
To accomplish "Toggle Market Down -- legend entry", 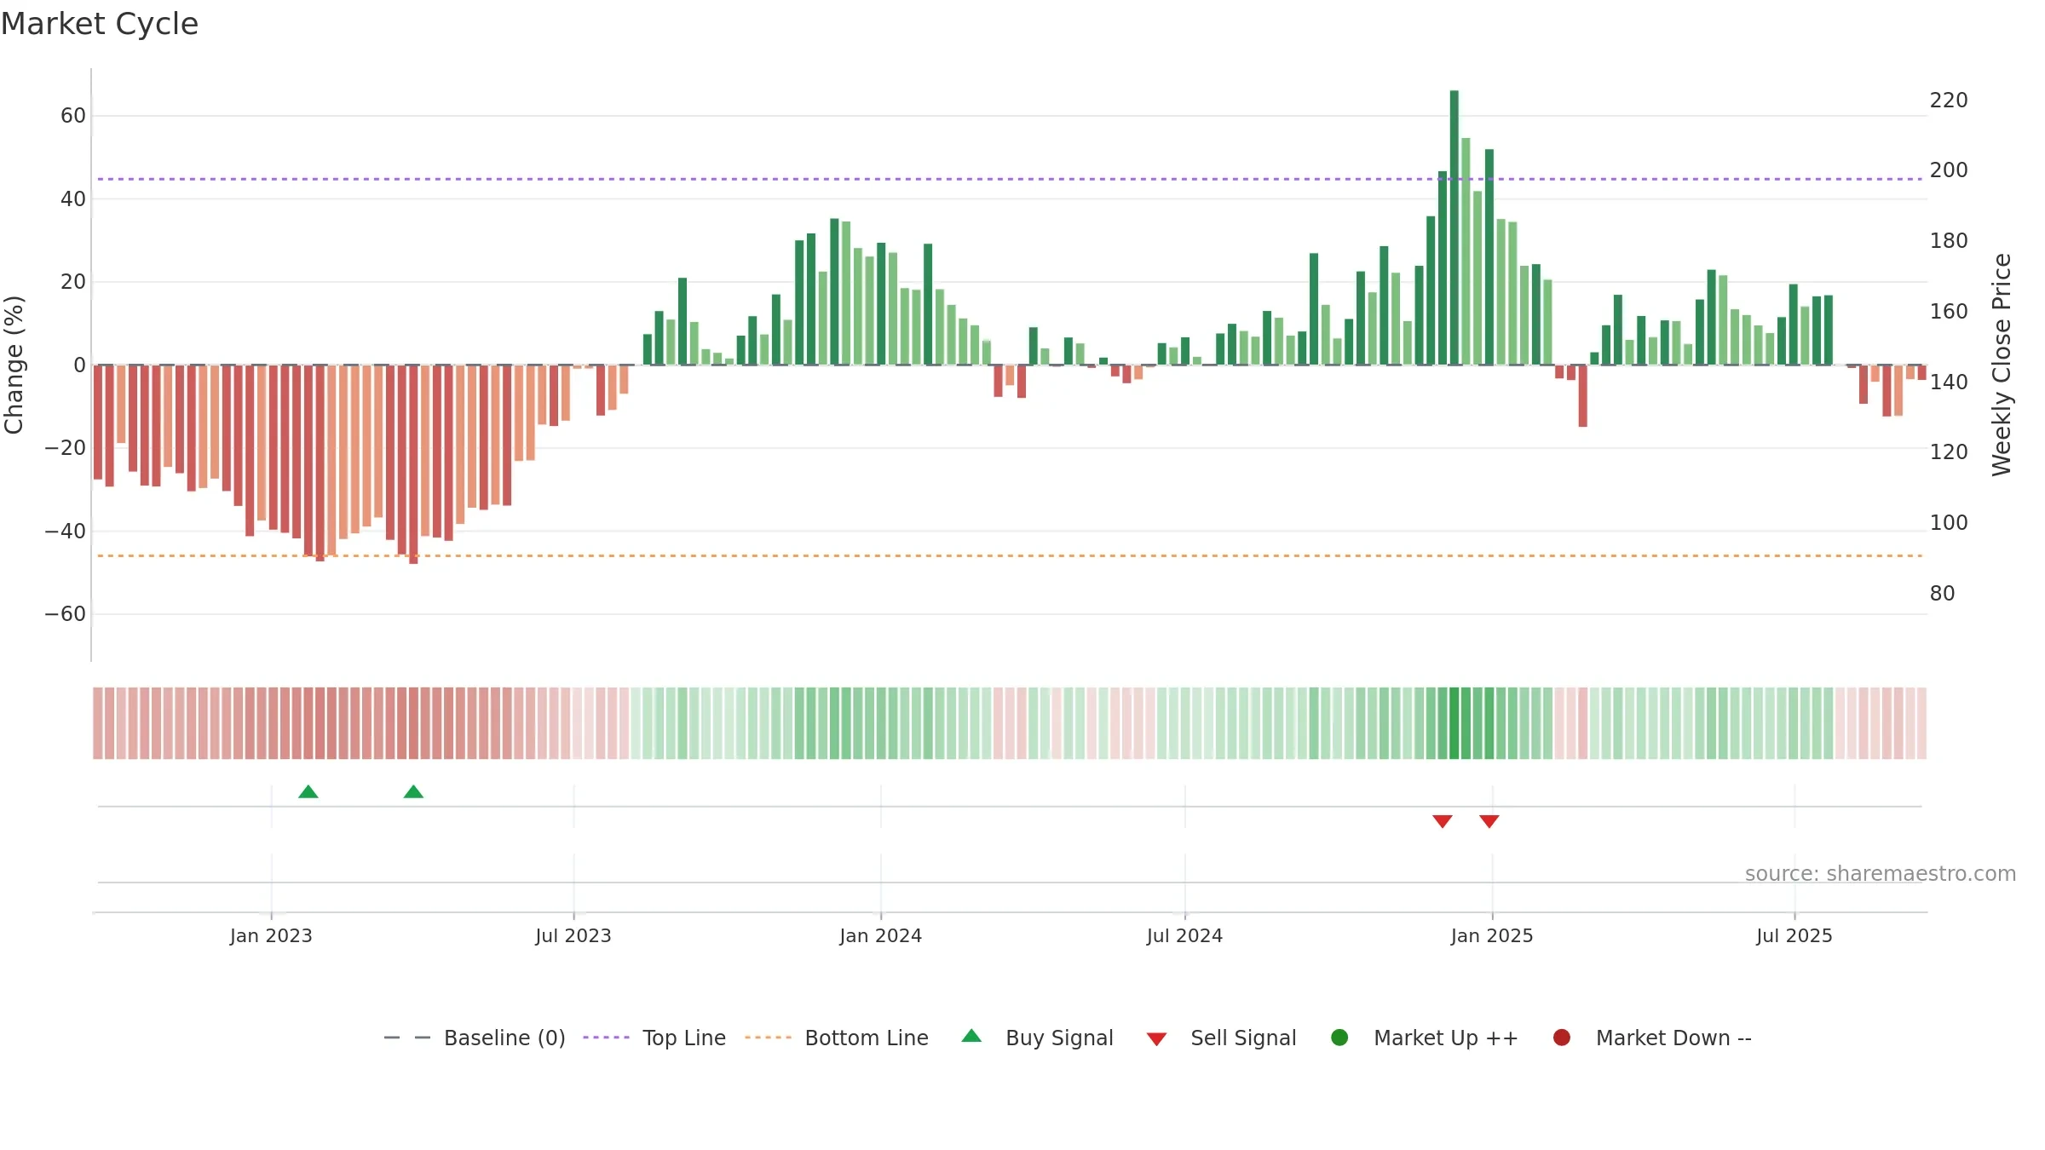I will click(1652, 1038).
